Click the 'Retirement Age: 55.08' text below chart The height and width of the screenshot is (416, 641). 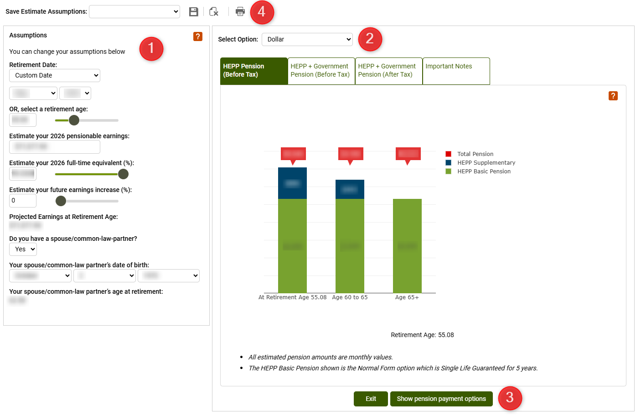click(x=422, y=335)
